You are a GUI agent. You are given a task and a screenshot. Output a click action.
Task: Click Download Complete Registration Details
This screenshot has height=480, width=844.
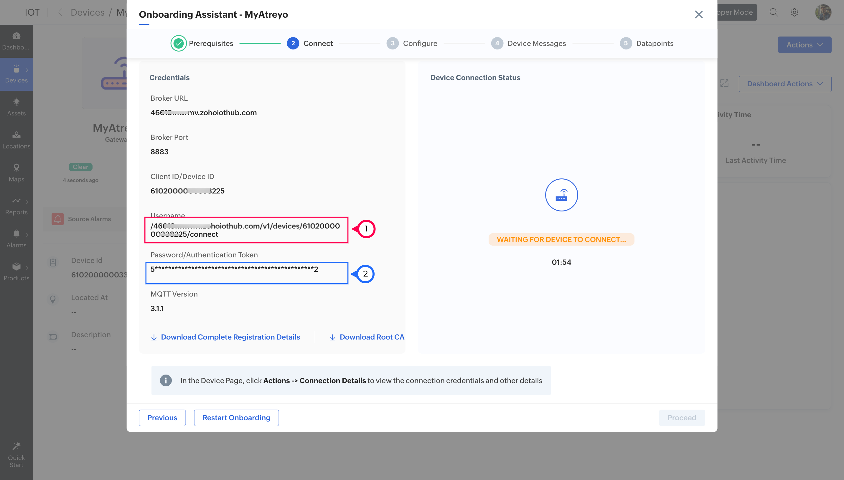(230, 337)
